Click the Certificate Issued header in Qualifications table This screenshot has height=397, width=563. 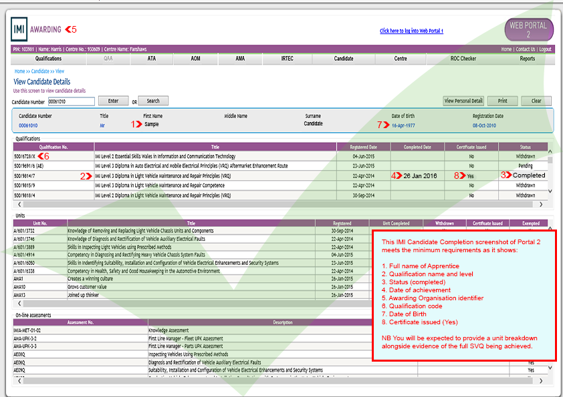pyautogui.click(x=471, y=147)
